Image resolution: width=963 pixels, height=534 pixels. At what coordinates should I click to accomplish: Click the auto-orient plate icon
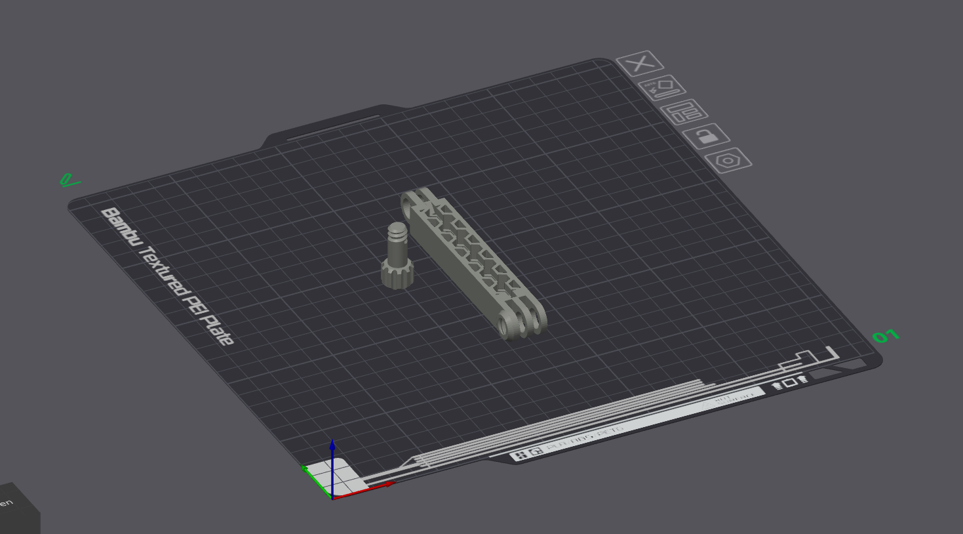coord(661,87)
